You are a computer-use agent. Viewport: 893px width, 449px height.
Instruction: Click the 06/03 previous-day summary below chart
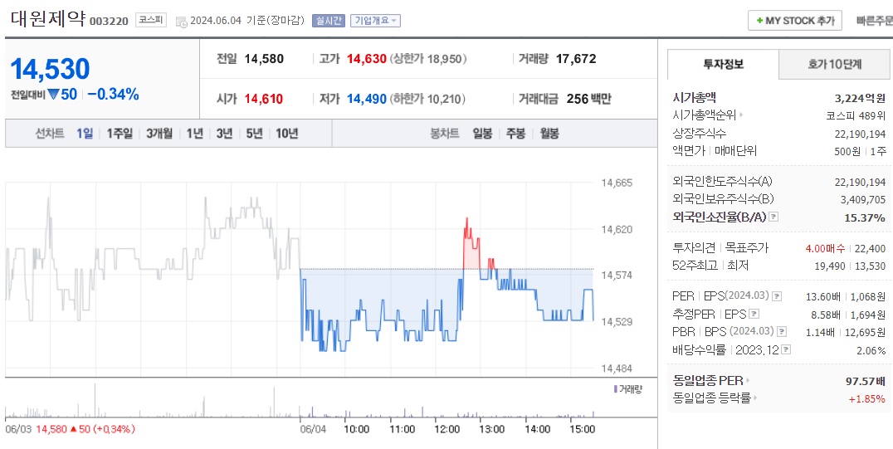(x=70, y=429)
